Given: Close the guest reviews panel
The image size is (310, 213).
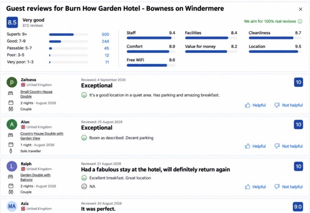Looking at the screenshot, I should coord(300,9).
